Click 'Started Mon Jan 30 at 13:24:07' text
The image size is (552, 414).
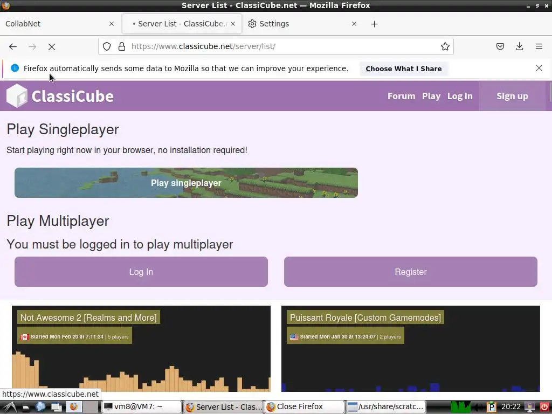(x=337, y=337)
